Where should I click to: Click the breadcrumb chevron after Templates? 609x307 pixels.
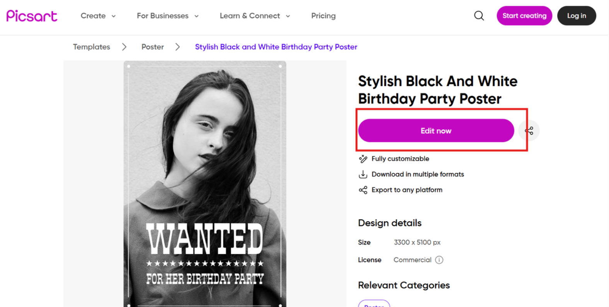point(124,46)
